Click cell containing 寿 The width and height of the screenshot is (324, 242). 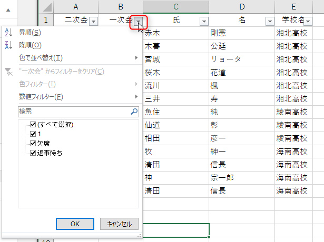coord(242,99)
